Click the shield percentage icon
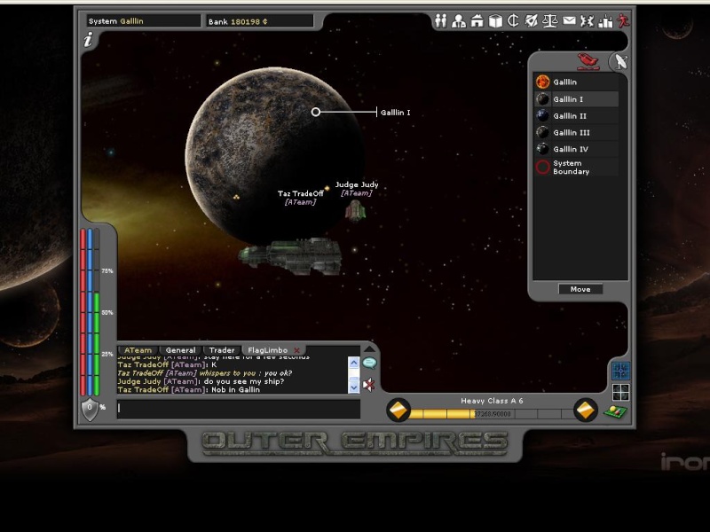Screen dimensions: 710x532 (90, 409)
